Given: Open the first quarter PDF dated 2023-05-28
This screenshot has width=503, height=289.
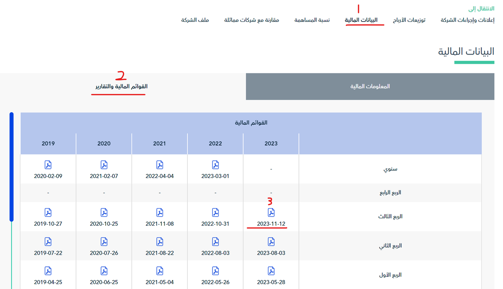Looking at the screenshot, I should click(x=271, y=271).
